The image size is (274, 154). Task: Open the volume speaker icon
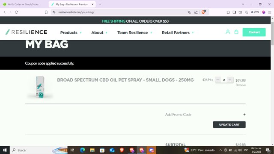240,150
